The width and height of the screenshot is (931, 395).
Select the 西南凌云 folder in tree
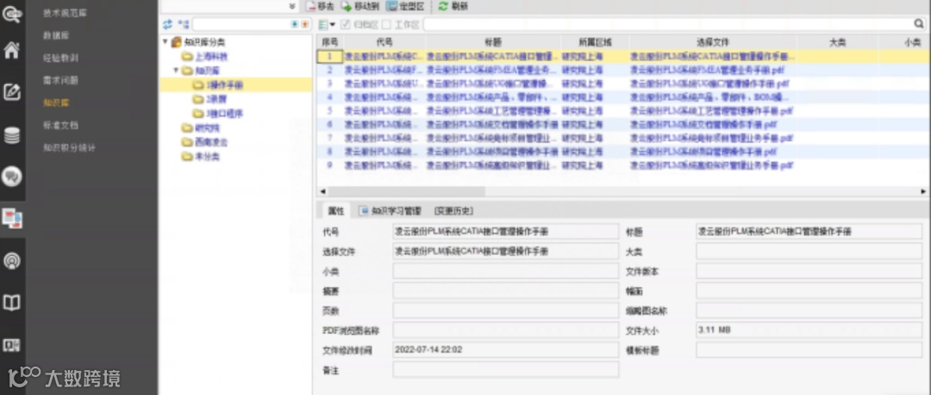[x=211, y=142]
